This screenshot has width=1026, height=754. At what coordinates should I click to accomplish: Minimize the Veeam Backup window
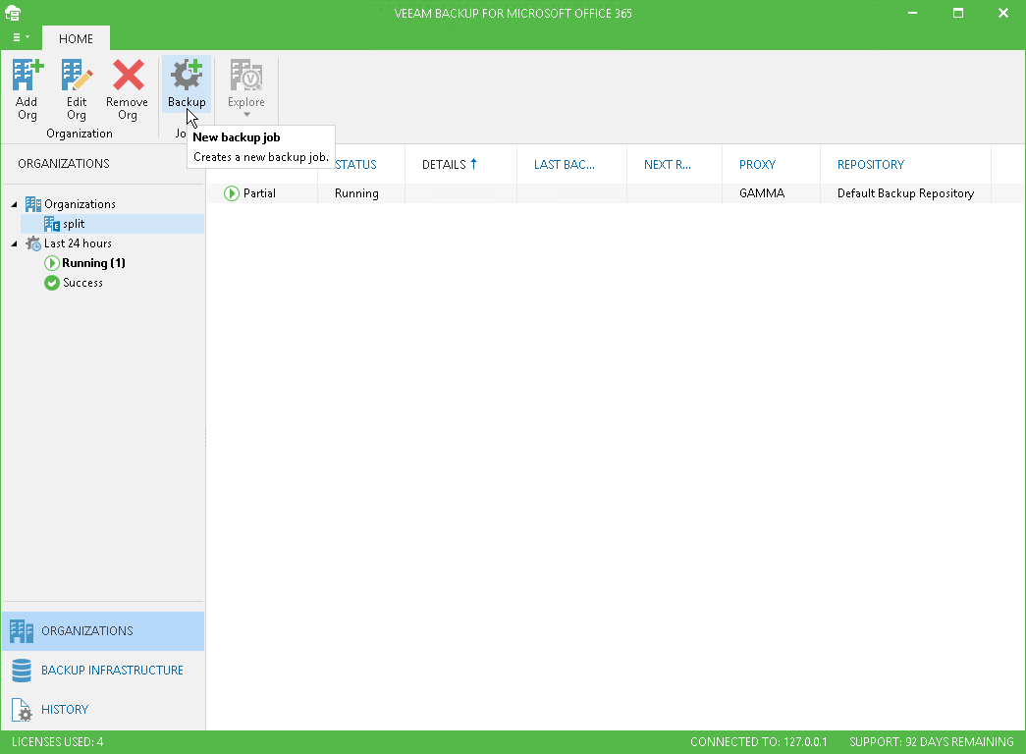coord(913,13)
